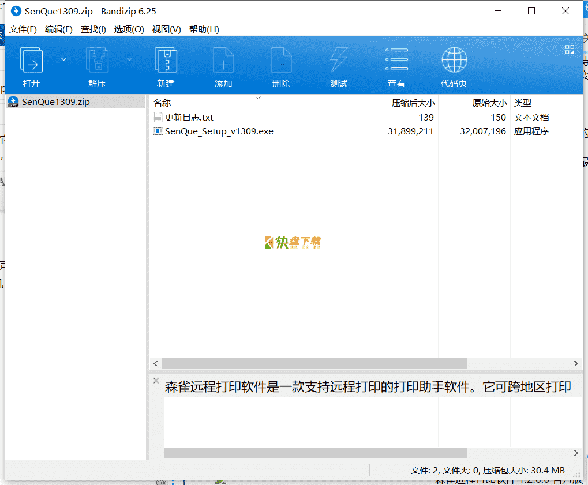
Task: Click the zip icon beside SenQue1309.zip
Action: pos(13,101)
